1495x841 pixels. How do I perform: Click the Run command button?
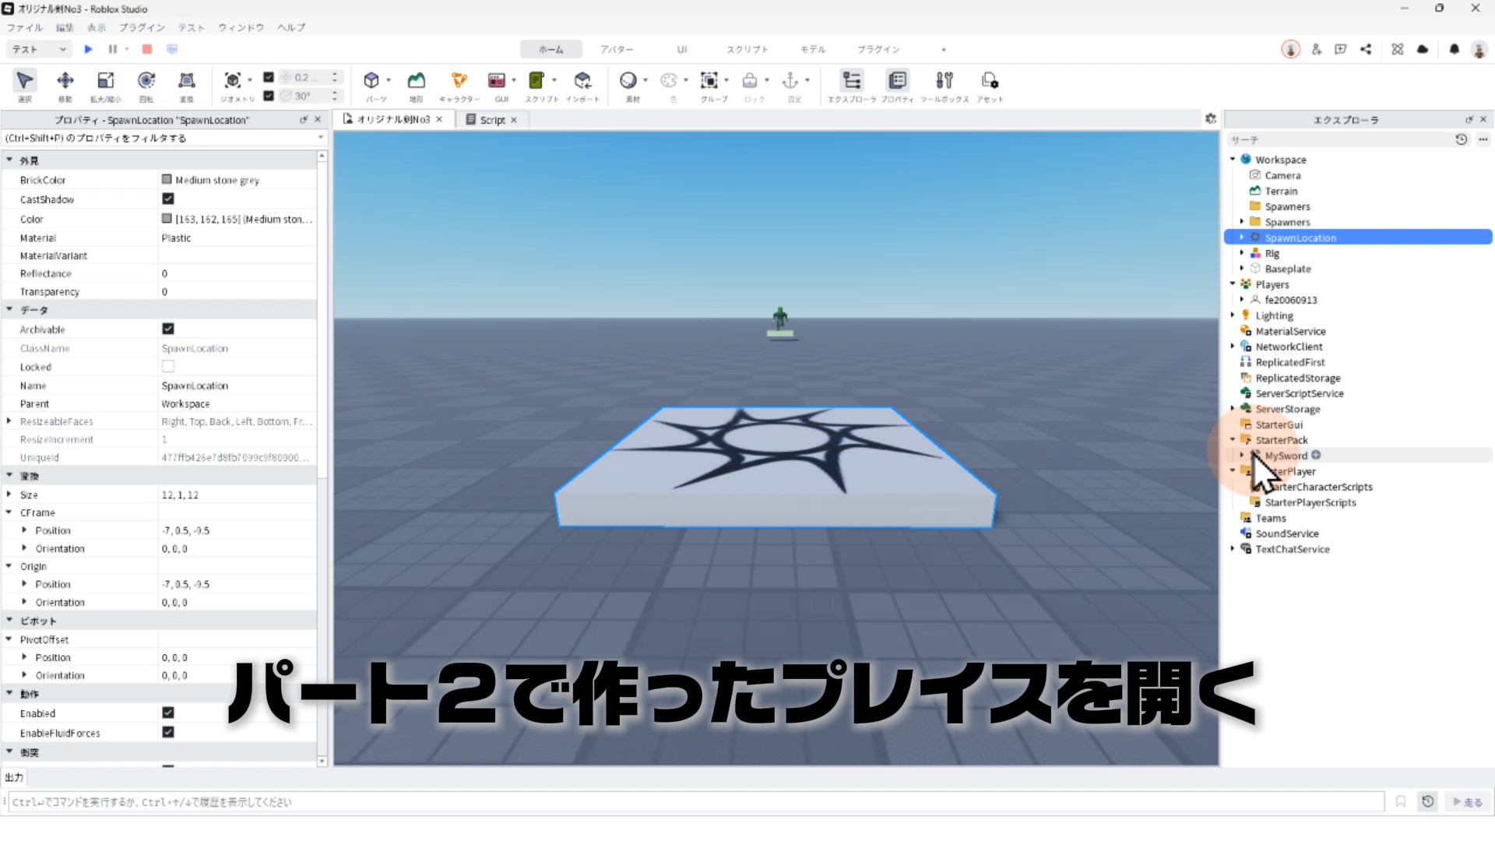pos(1467,802)
